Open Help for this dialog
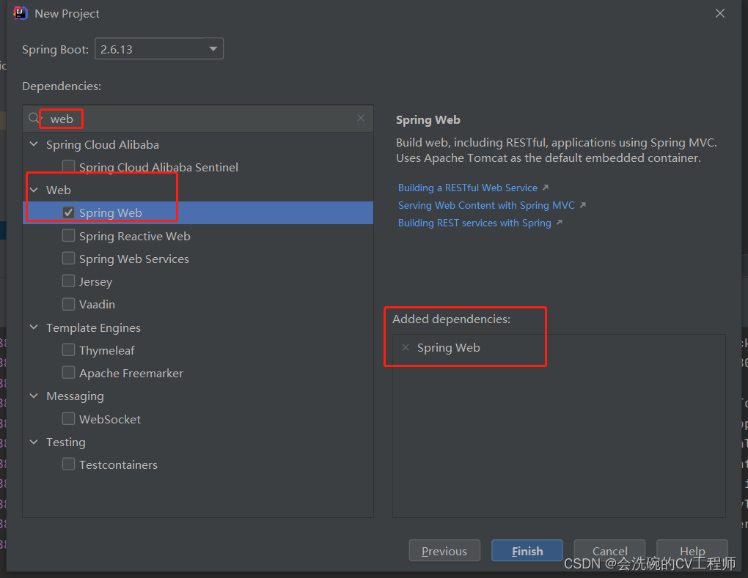Screen dimensions: 748x578 point(692,551)
